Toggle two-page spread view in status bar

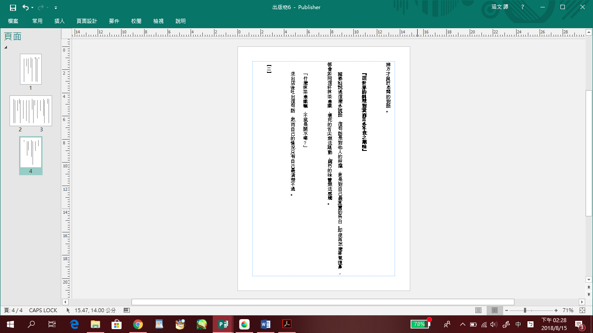pos(494,310)
